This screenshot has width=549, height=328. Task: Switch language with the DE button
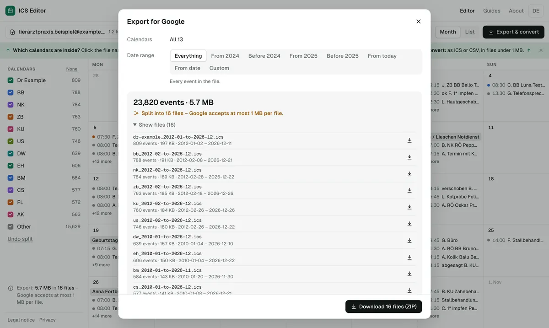click(x=536, y=11)
